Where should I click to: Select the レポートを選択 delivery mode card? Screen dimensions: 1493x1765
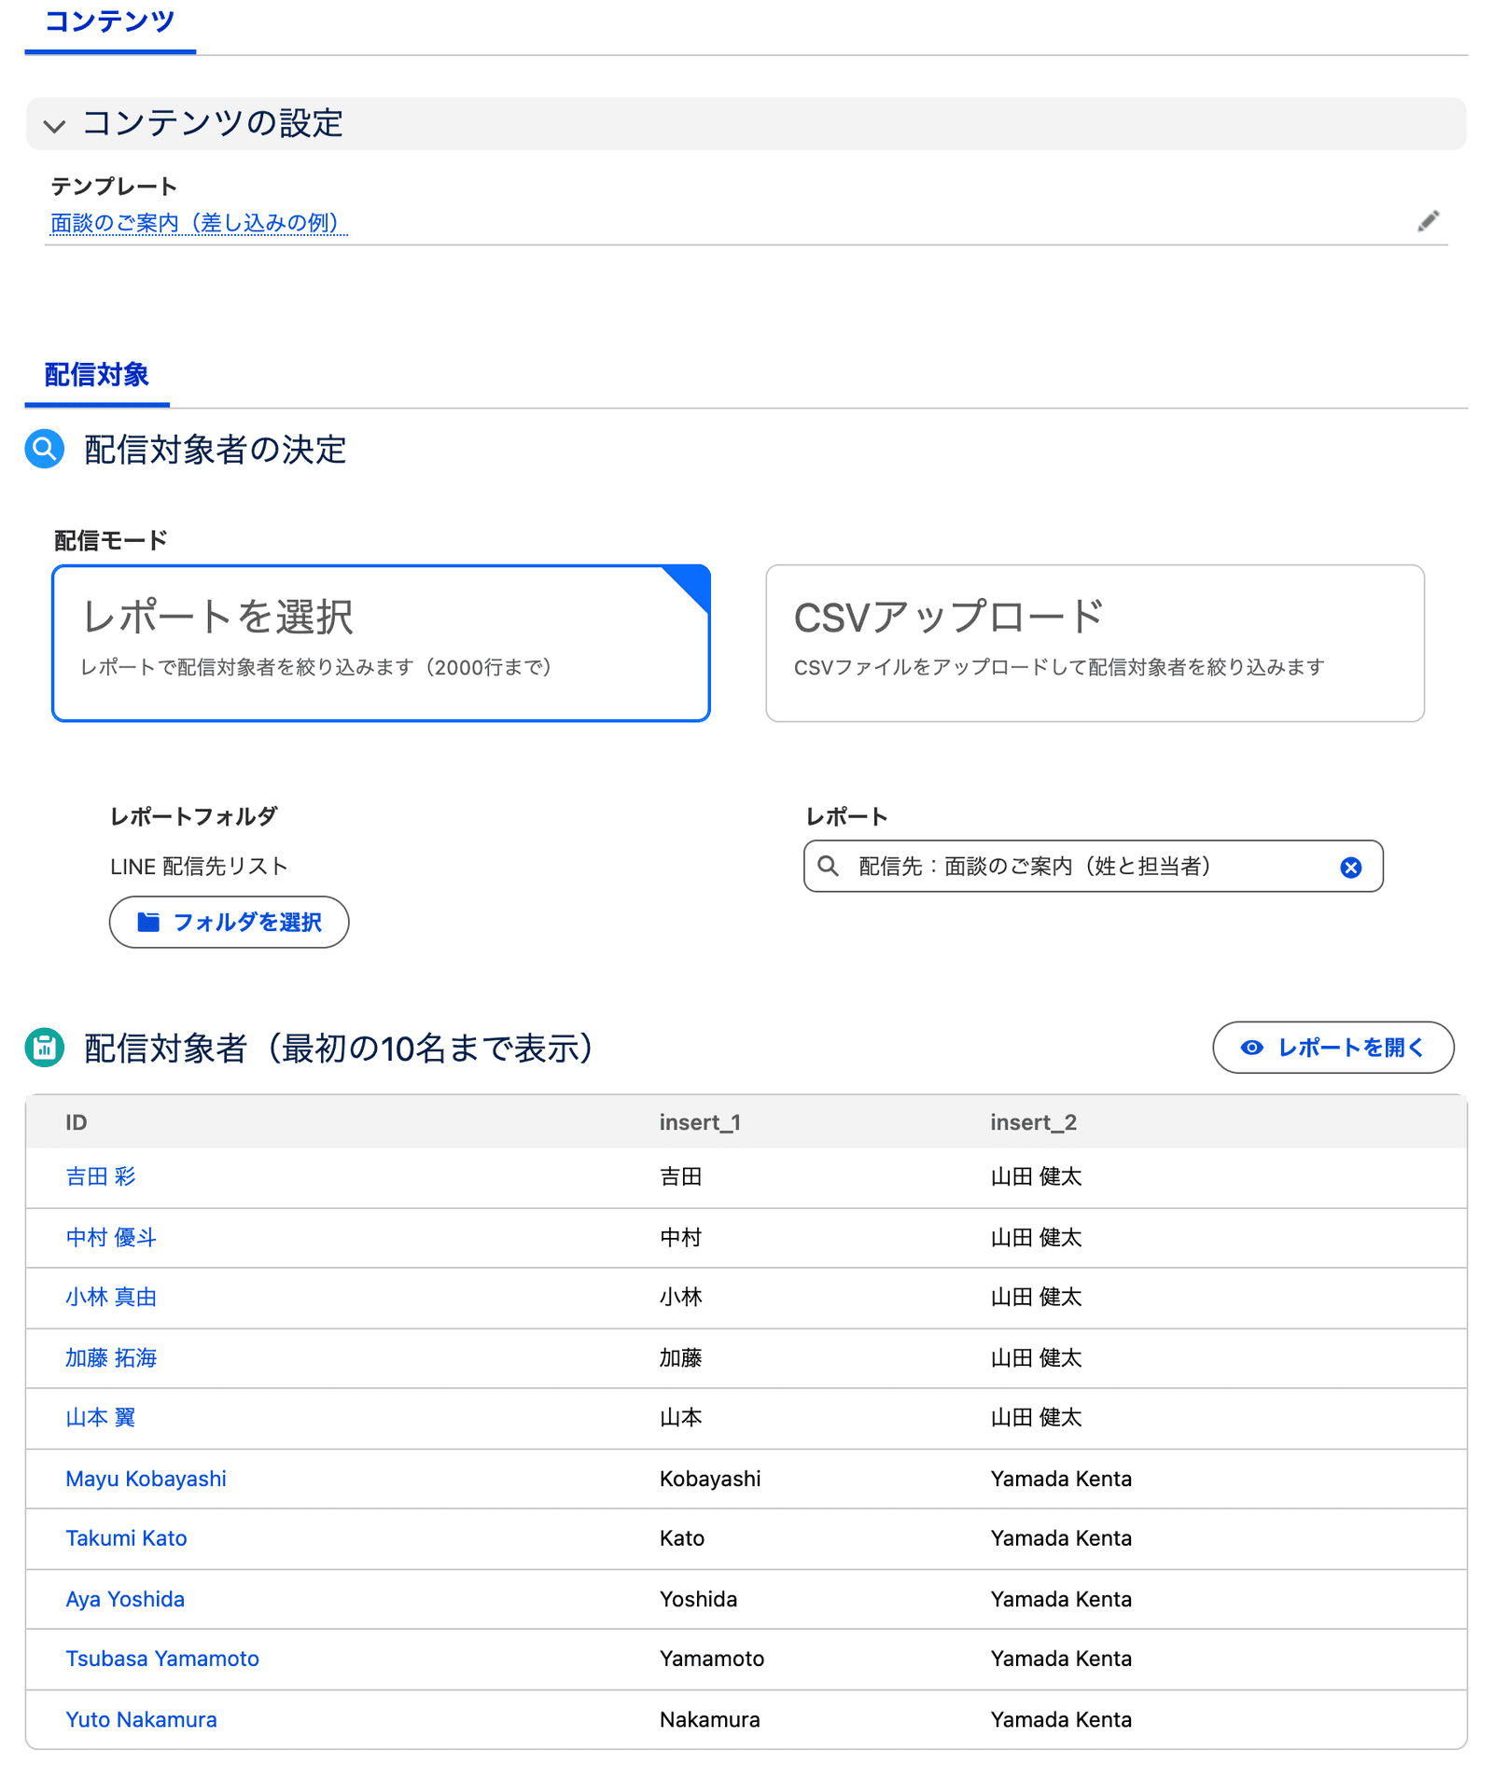pyautogui.click(x=381, y=643)
